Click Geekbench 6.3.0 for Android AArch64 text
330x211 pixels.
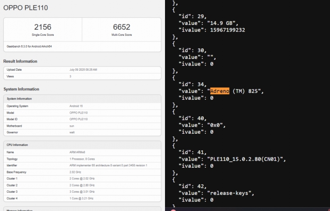29,47
